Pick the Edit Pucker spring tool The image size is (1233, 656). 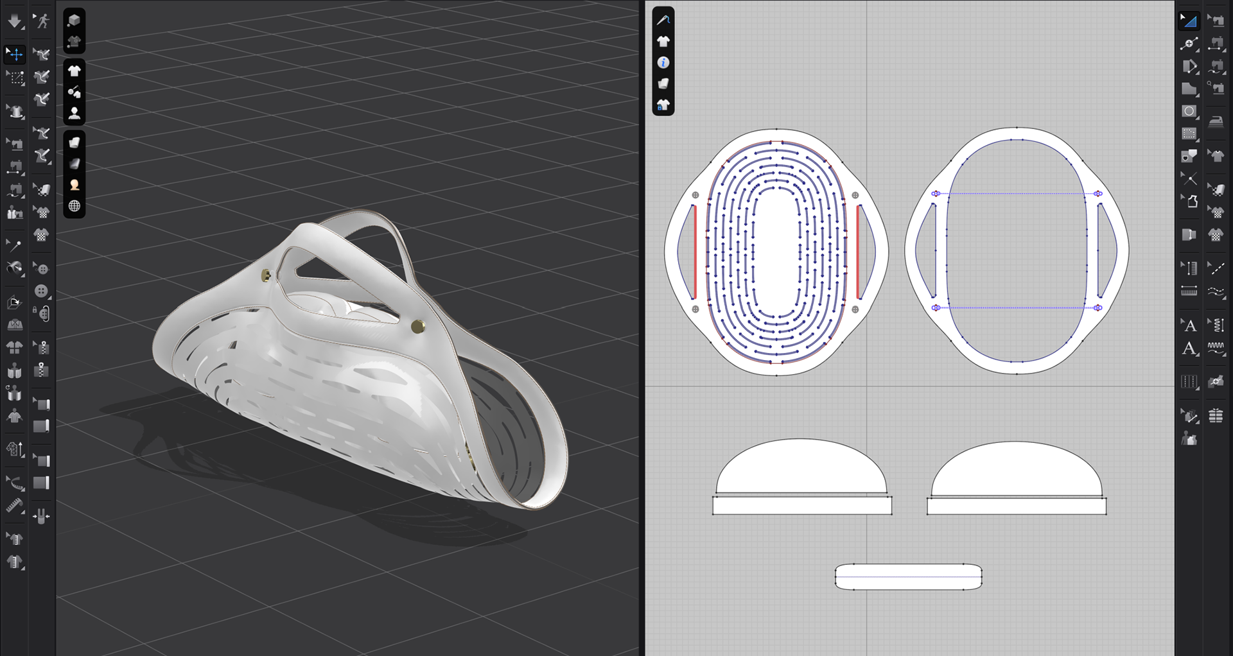coord(1216,325)
